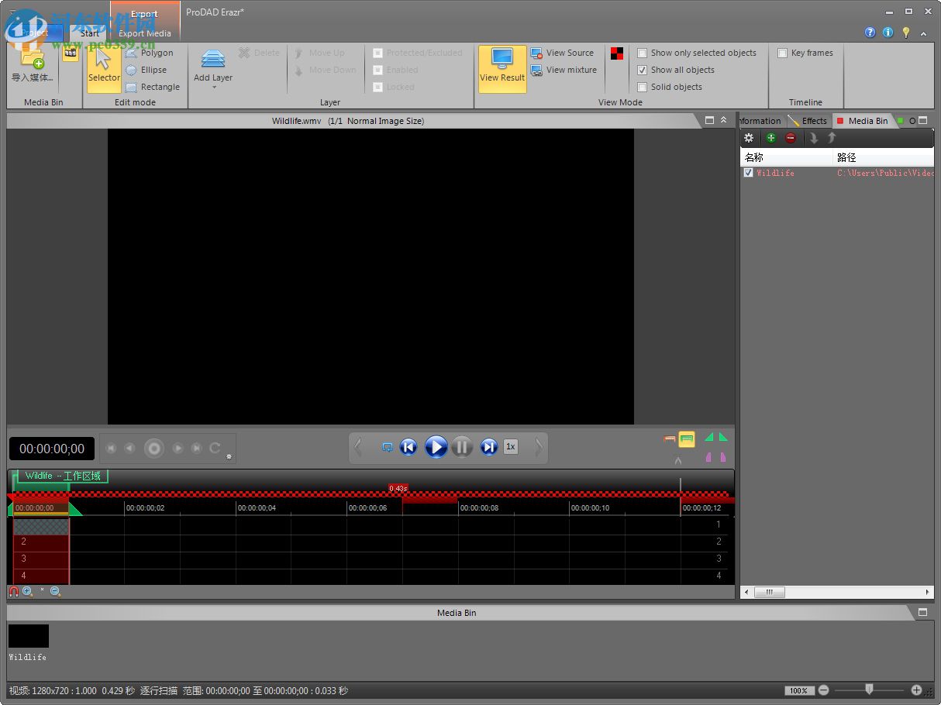Click Move Down layer button
Screen dimensions: 941x705
tap(326, 70)
